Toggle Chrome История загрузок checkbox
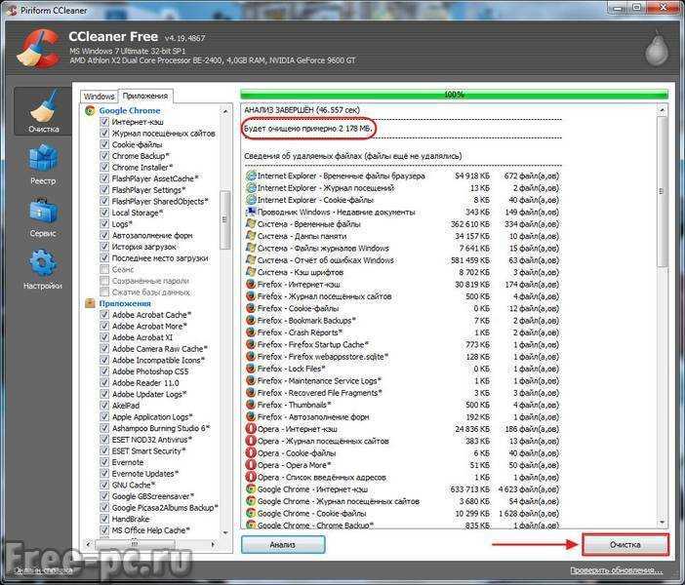 104,247
